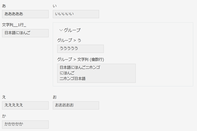The width and height of the screenshot is (197, 131).
Task: Click the グループ section title
Action: point(72,30)
